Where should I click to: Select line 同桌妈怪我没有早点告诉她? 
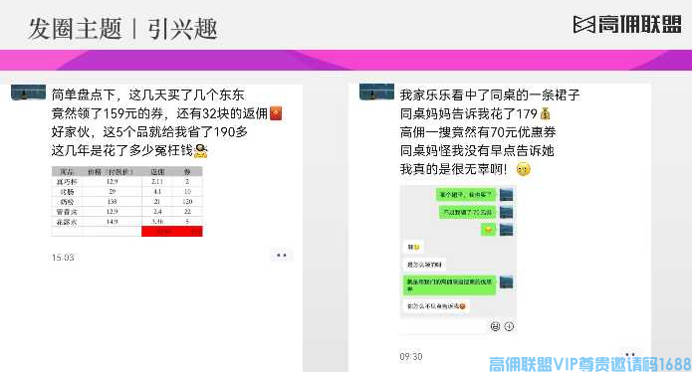click(x=477, y=151)
